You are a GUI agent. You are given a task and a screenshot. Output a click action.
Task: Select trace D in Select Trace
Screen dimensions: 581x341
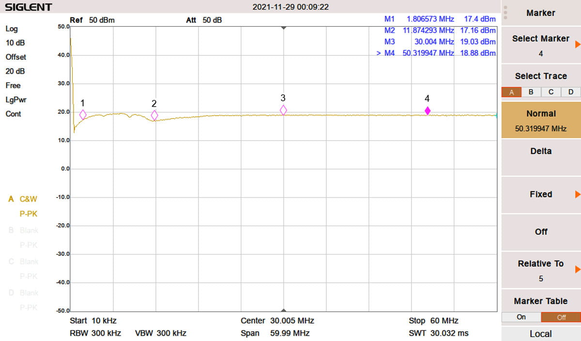[x=570, y=92]
